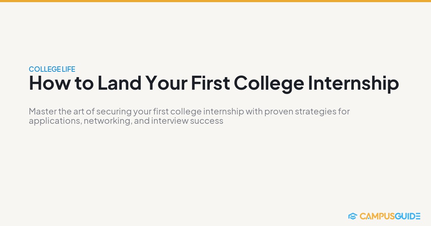Click the description paragraph starting with Master the art
This screenshot has height=226, width=431.
point(189,116)
